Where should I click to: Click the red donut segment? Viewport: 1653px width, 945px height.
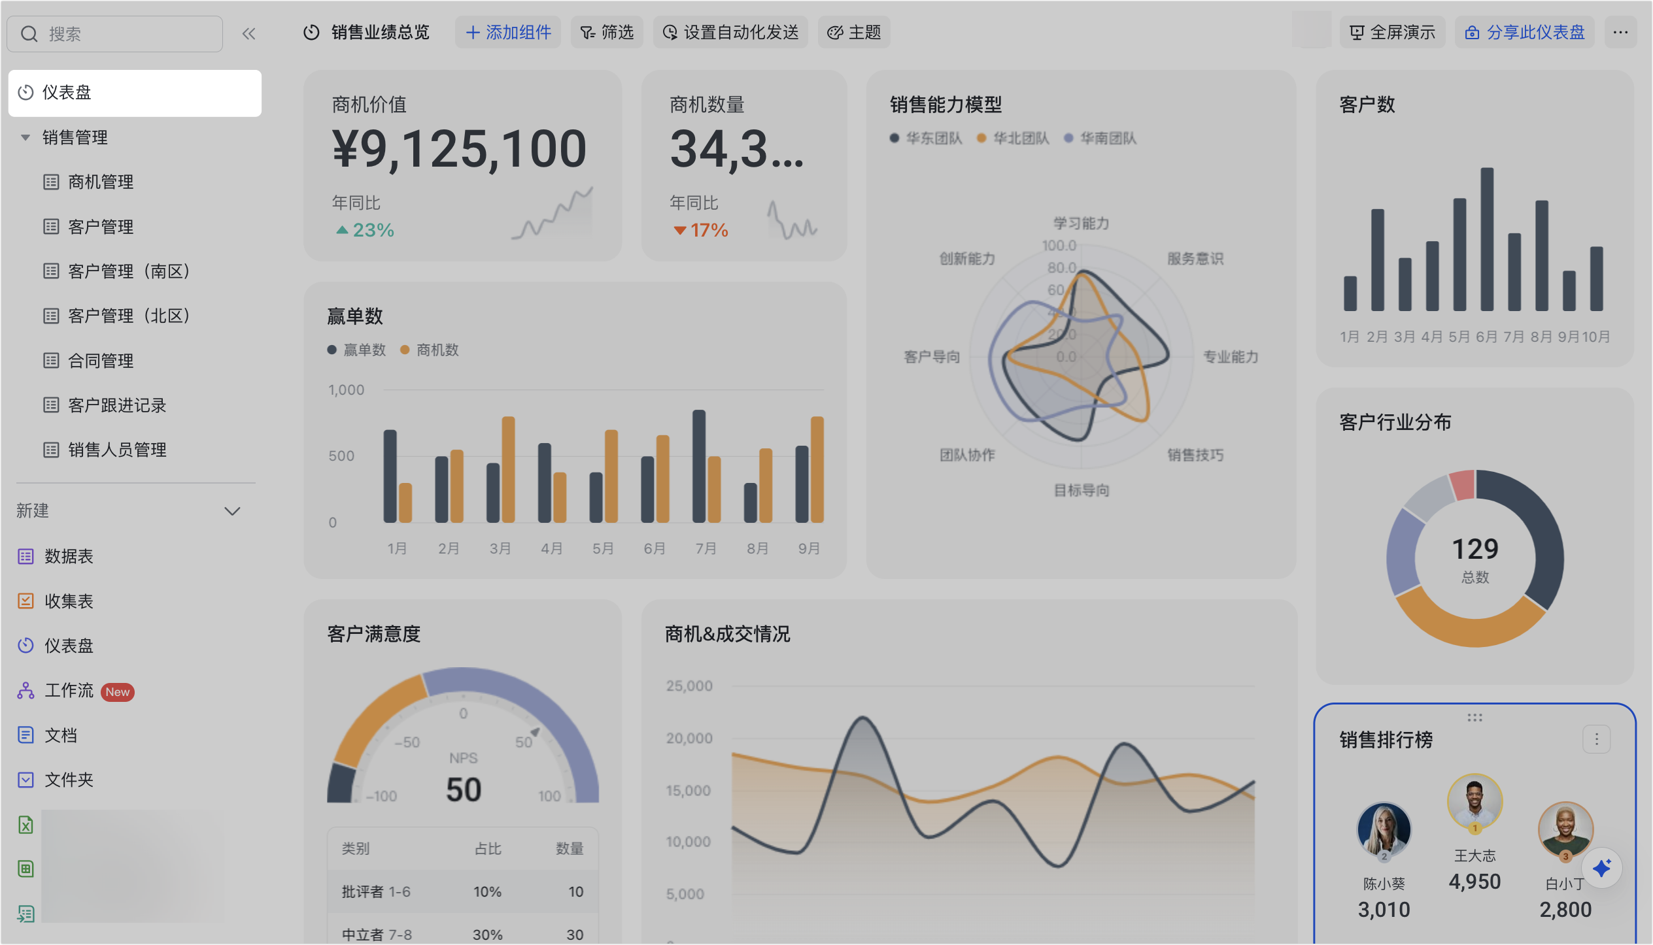[x=1463, y=484]
